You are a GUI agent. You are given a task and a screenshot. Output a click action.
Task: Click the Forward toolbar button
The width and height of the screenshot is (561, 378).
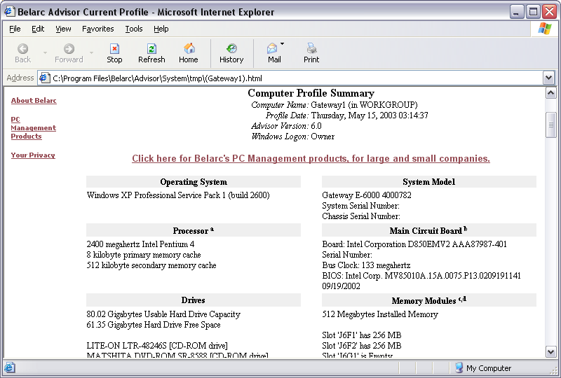pyautogui.click(x=69, y=53)
